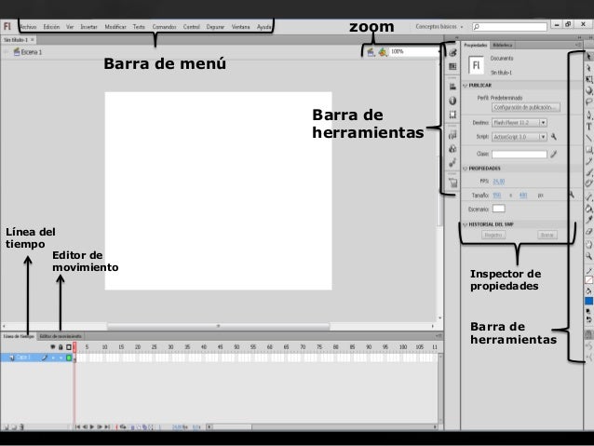594x446 pixels.
Task: Select the Brush tool
Action: (588, 173)
